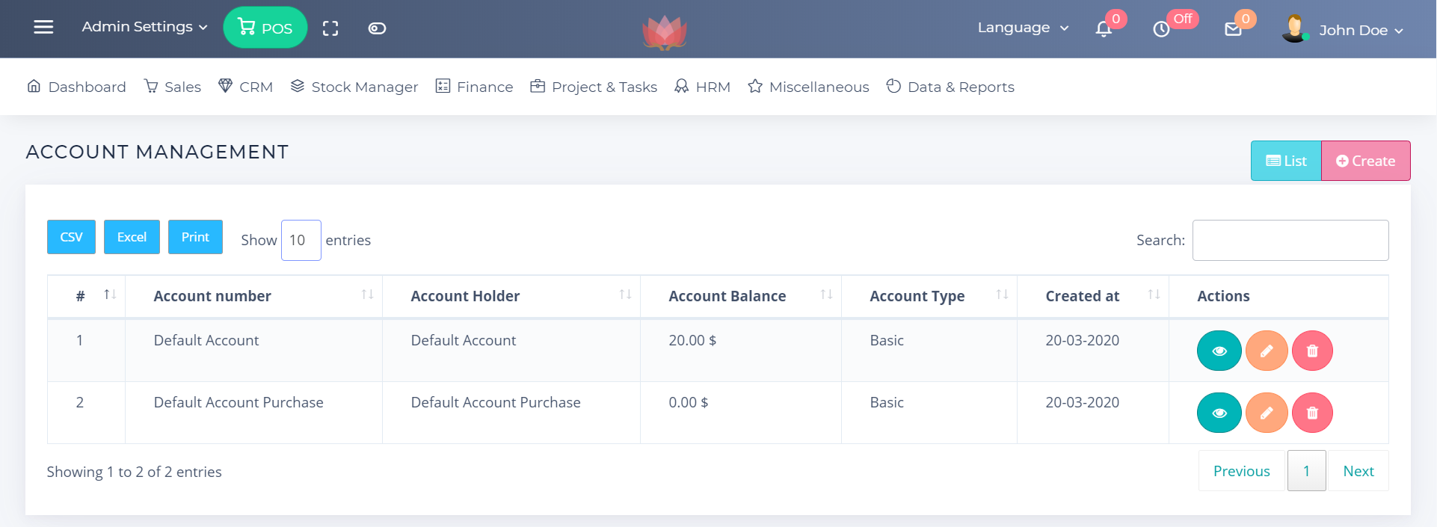This screenshot has width=1437, height=527.
Task: Click the clock timer icon
Action: tap(1161, 29)
